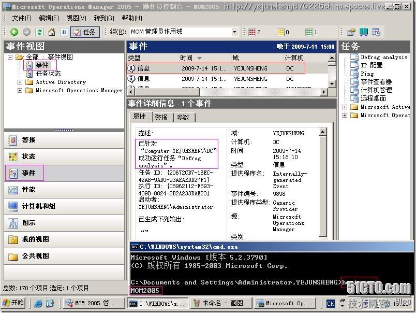The height and width of the screenshot is (313, 416).
Task: Switch to MOM 2005 管 taskbar window
Action: [94, 303]
